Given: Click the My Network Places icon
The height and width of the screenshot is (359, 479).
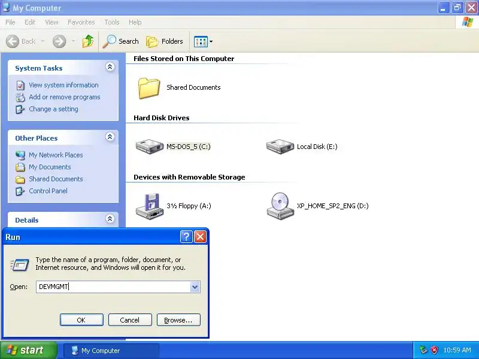Looking at the screenshot, I should [20, 155].
